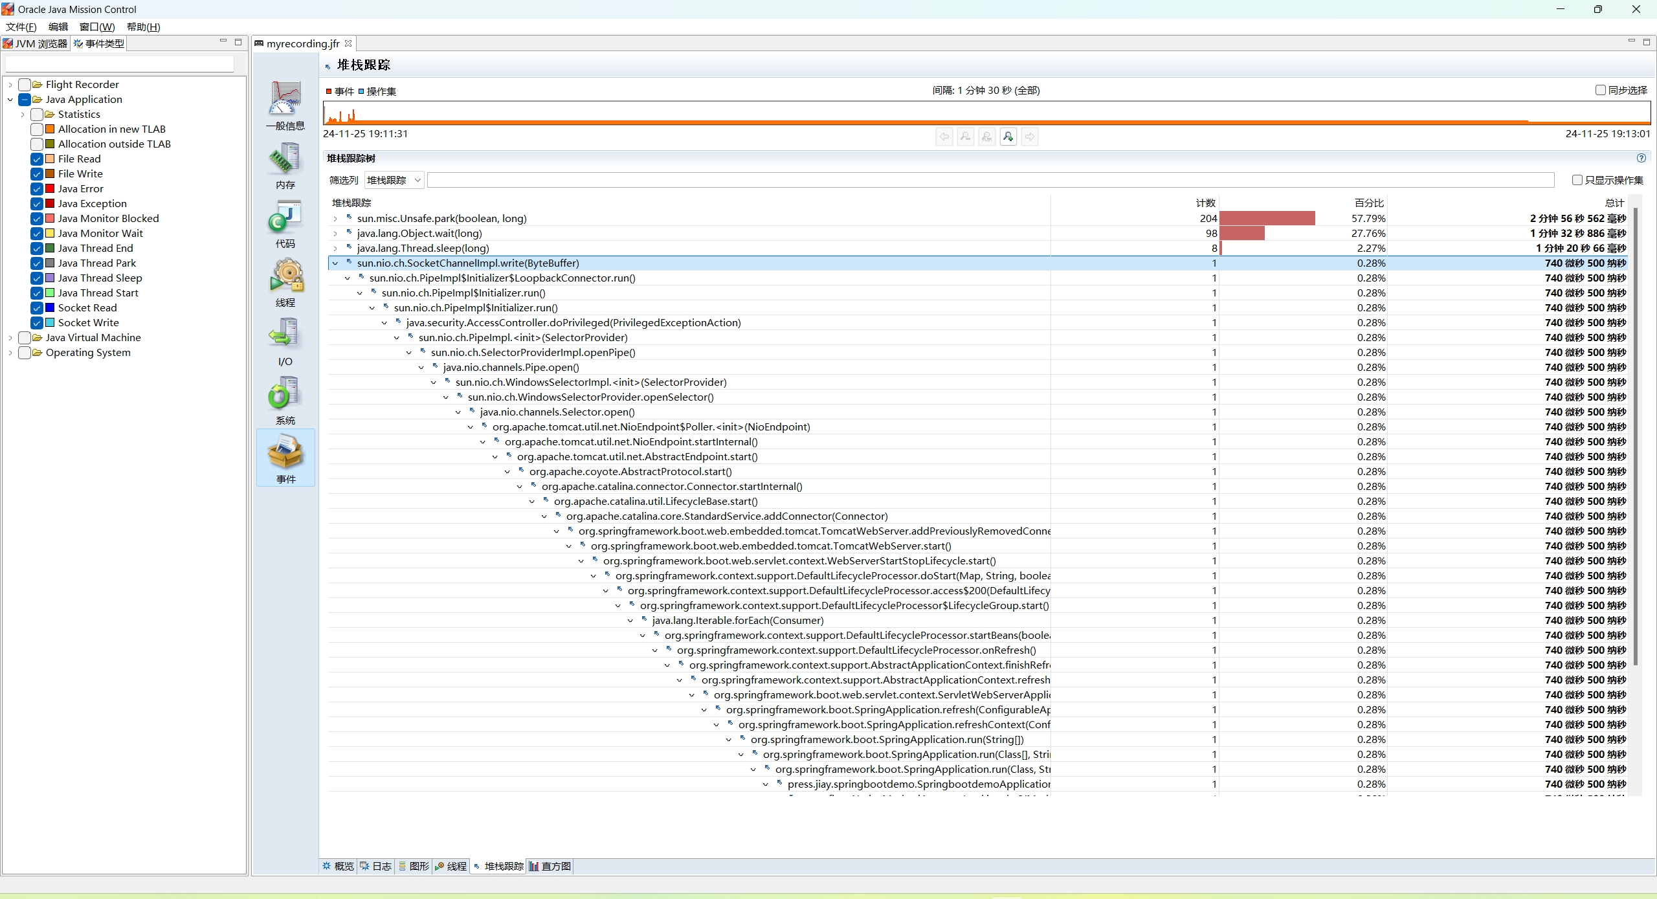This screenshot has height=899, width=1657.
Task: Uncheck the File Read event type
Action: coord(37,159)
